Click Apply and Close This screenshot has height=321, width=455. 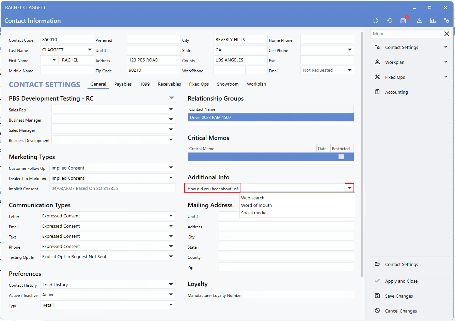pyautogui.click(x=401, y=281)
